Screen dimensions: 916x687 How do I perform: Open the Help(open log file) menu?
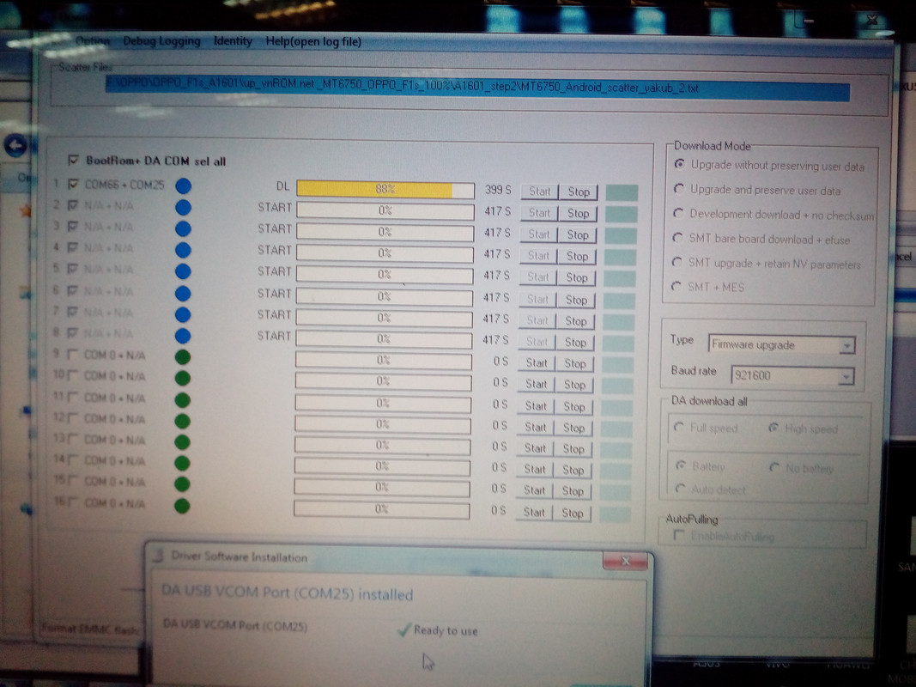313,41
